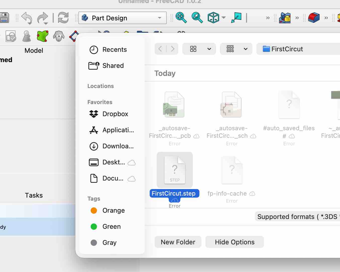
Task: Click the New Folder button
Action: pos(178,242)
